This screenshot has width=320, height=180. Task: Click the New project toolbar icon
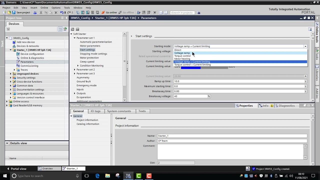point(4,12)
